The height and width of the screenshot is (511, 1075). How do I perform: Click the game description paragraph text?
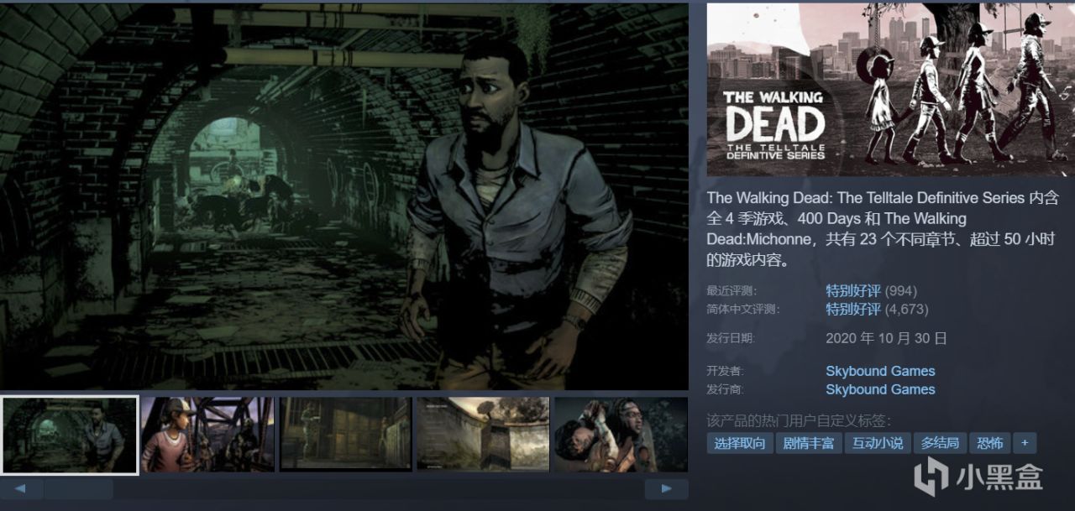point(884,228)
